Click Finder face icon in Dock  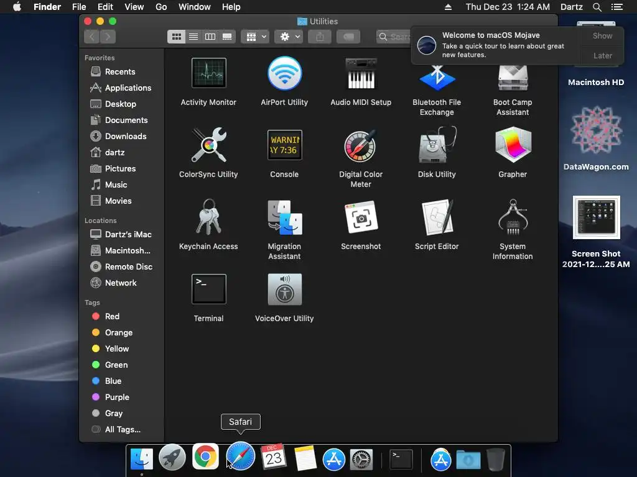click(141, 459)
